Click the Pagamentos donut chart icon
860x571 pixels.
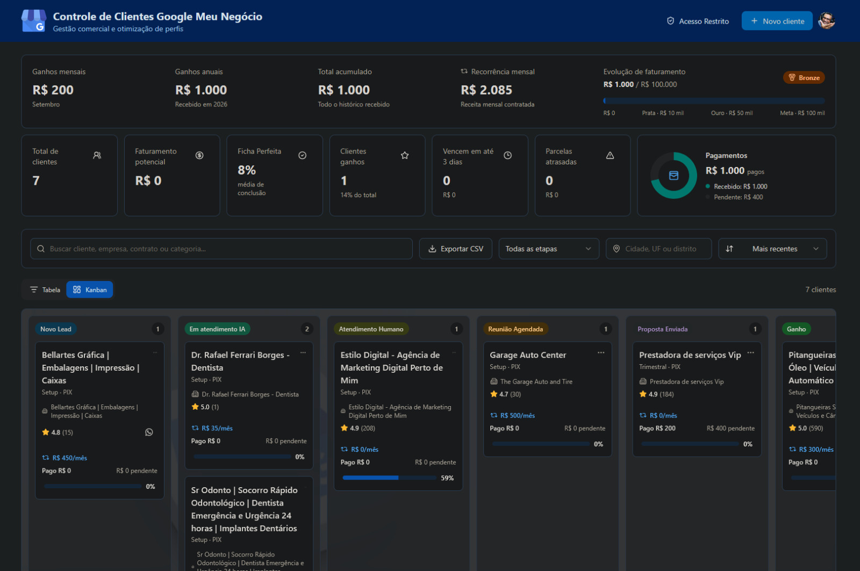[x=673, y=175]
